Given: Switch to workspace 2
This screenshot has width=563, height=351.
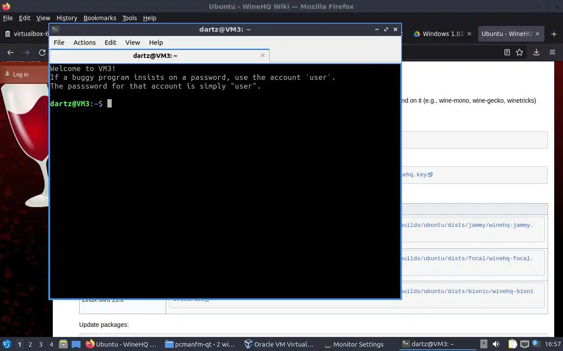Looking at the screenshot, I should [x=30, y=344].
